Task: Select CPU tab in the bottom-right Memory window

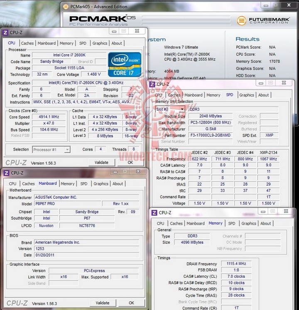Action: point(160,223)
